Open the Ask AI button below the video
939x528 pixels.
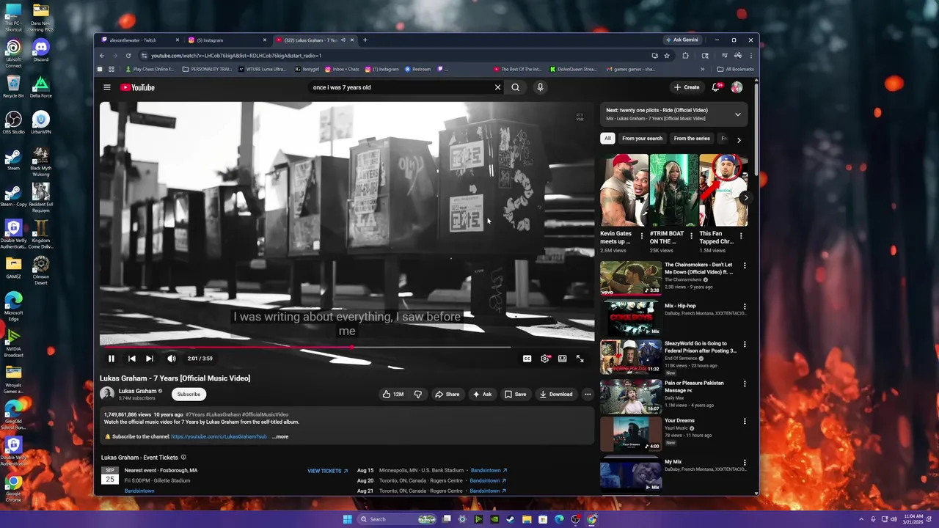(482, 394)
